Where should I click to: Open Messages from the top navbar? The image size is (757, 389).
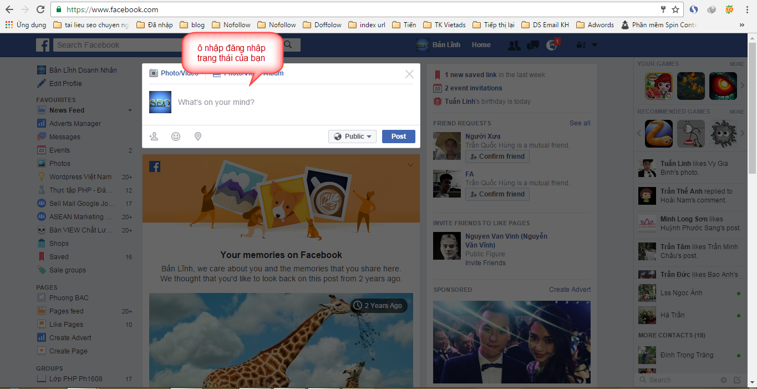(532, 45)
